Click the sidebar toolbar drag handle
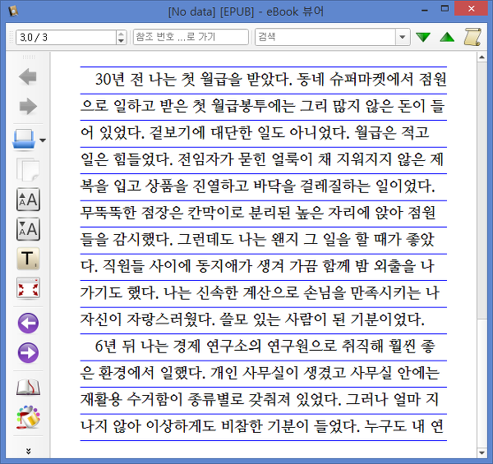 click(x=29, y=57)
